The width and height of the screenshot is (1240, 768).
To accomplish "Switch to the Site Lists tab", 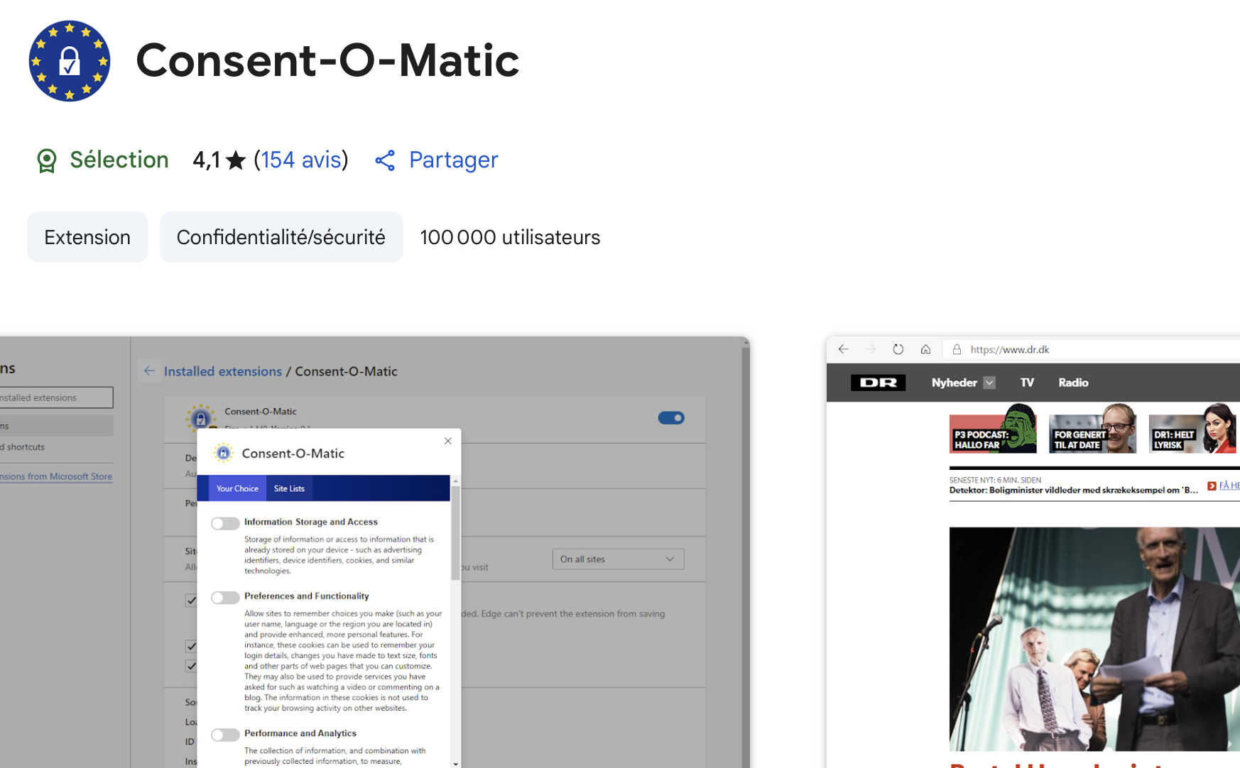I will coord(289,488).
